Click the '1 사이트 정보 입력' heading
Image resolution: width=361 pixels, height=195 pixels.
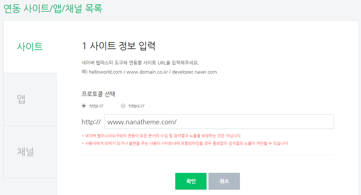[119, 46]
